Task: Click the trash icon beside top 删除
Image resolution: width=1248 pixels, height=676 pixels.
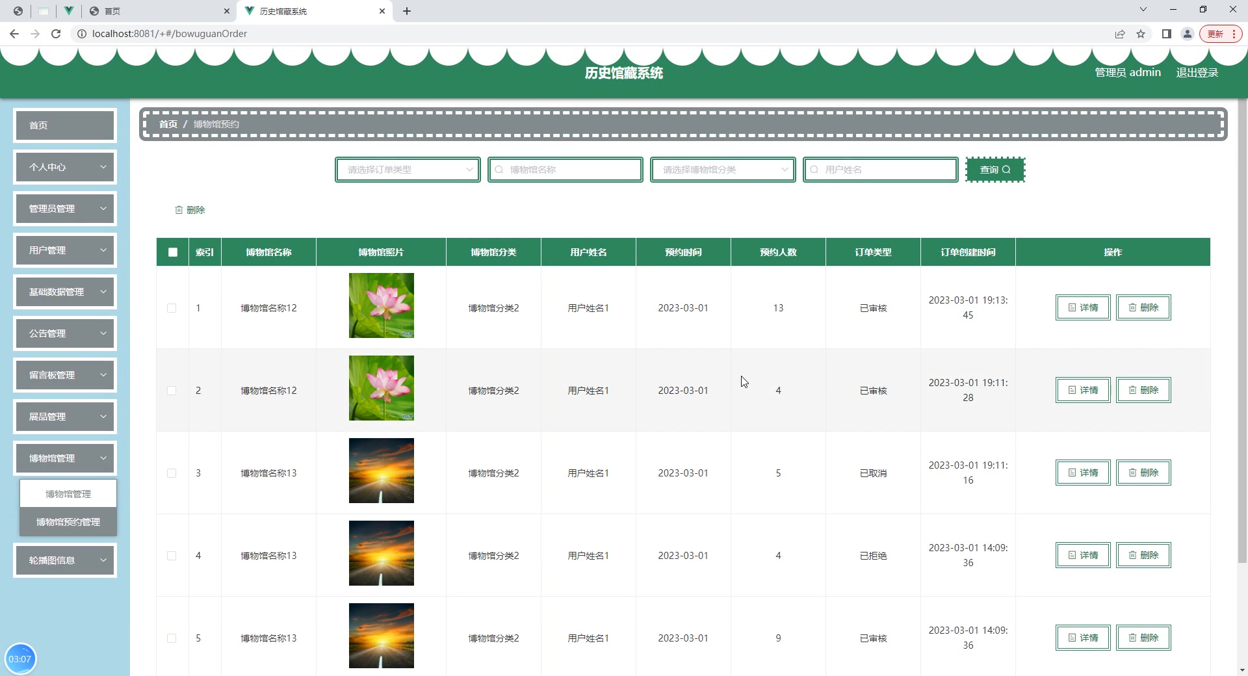Action: [179, 210]
